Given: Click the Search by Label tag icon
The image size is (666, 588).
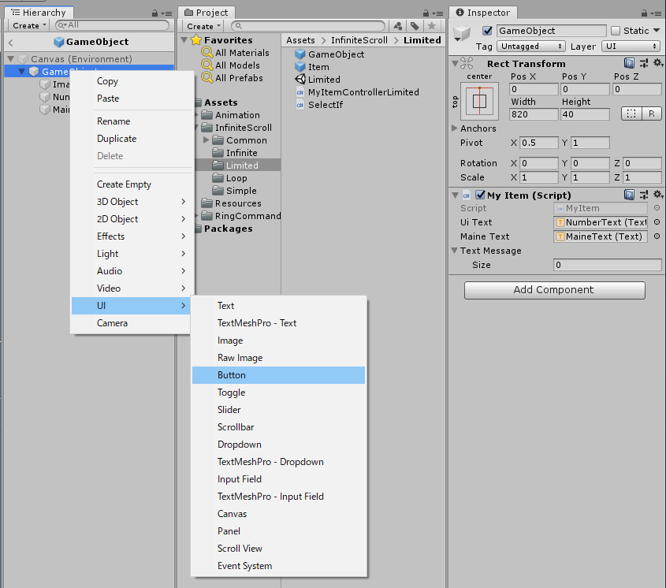Looking at the screenshot, I should pyautogui.click(x=415, y=26).
